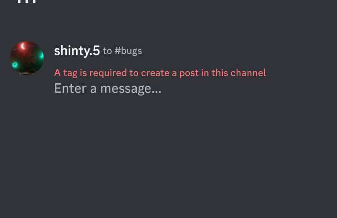Click the red moon avatar image
The height and width of the screenshot is (218, 337).
(27, 58)
